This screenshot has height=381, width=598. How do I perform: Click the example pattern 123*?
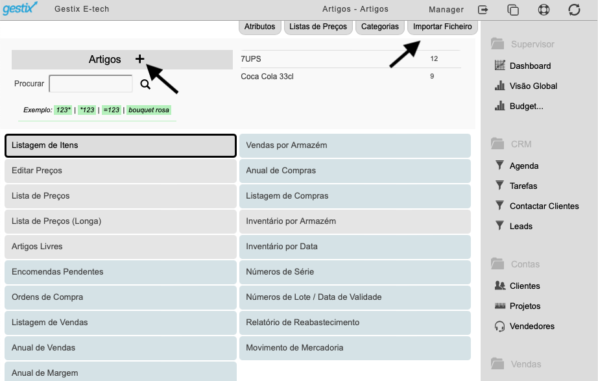click(x=63, y=110)
